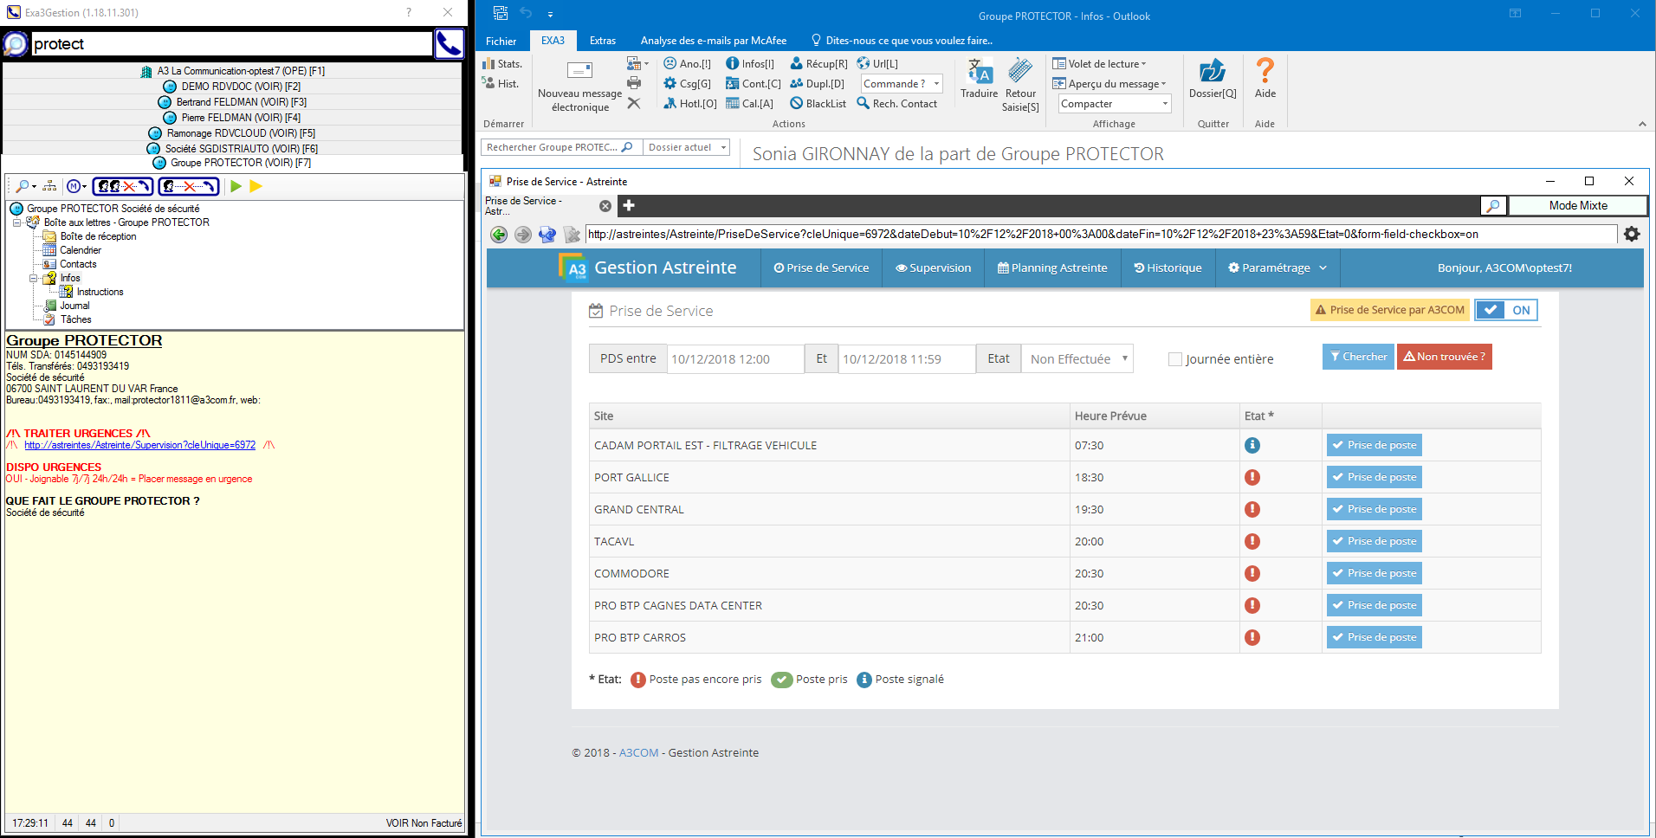Click the delete X icon in ribbon
This screenshot has width=1656, height=838.
point(634,103)
